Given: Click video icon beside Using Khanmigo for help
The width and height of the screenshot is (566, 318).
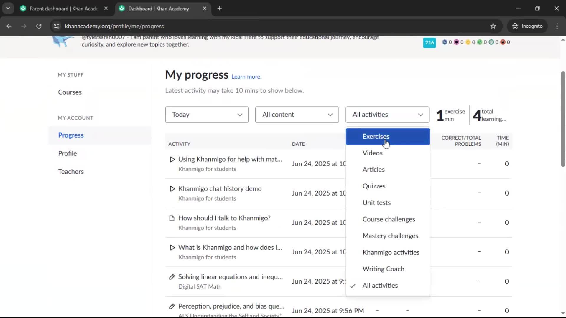Looking at the screenshot, I should tap(172, 159).
